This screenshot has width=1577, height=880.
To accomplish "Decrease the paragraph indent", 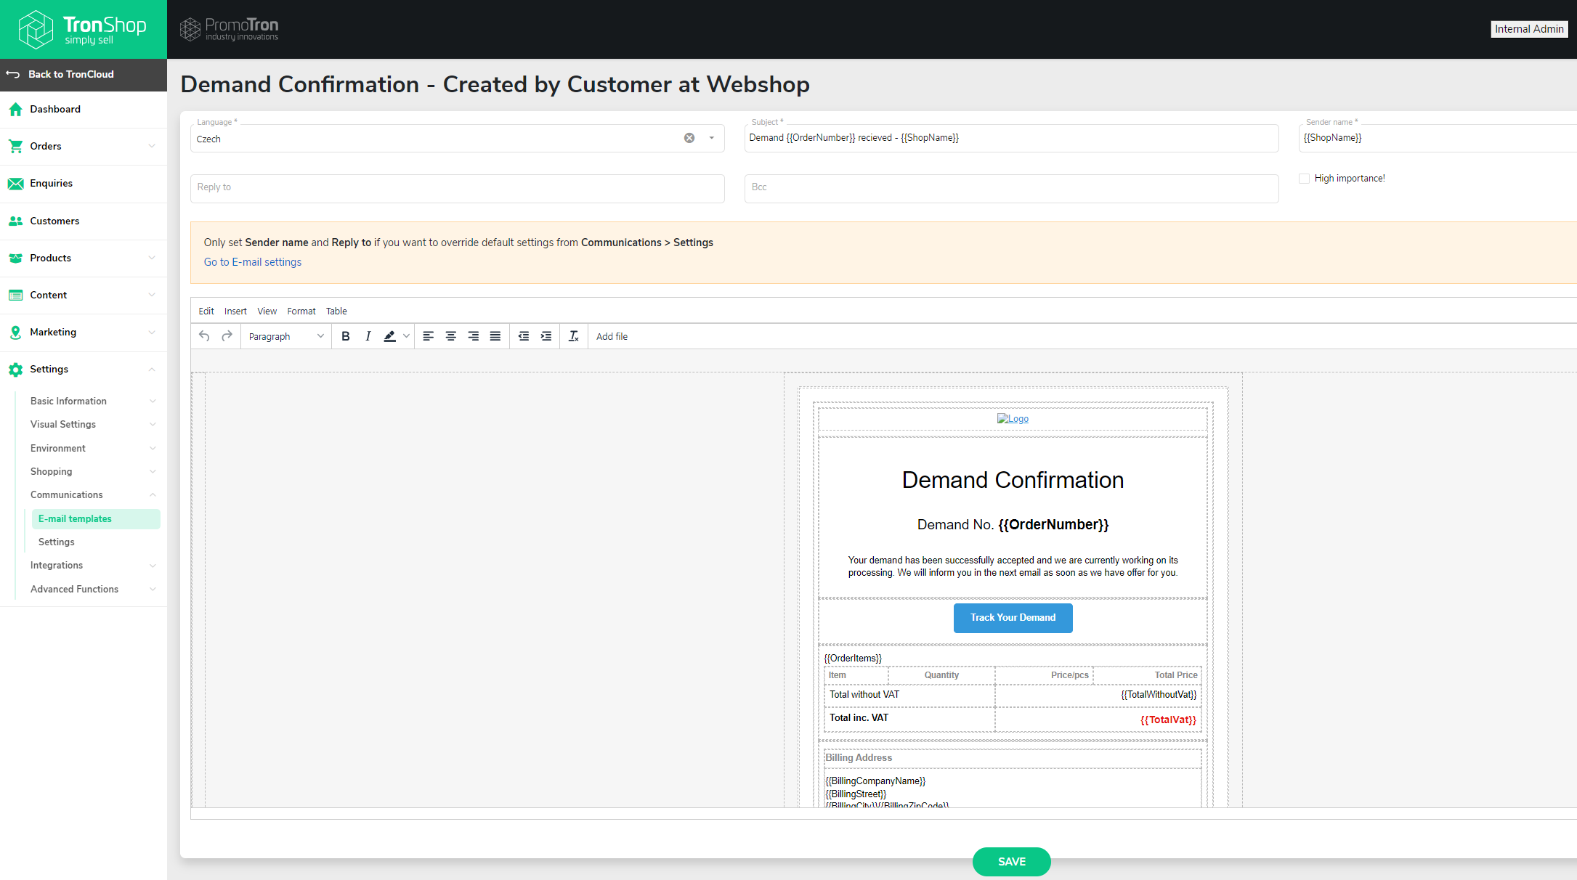I will [524, 336].
